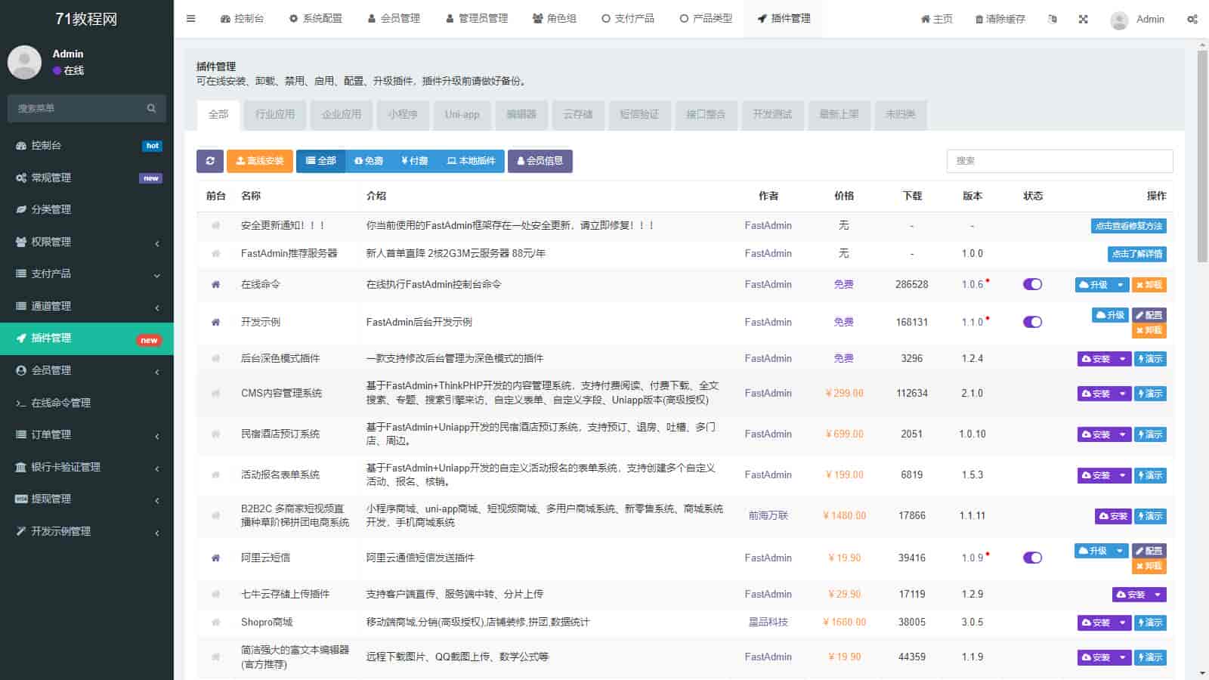1209x680 pixels.
Task: Click the hamburger menu toggle icon
Action: [191, 19]
